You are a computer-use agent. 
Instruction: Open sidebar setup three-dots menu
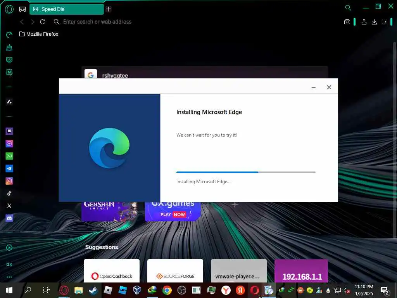point(9,277)
